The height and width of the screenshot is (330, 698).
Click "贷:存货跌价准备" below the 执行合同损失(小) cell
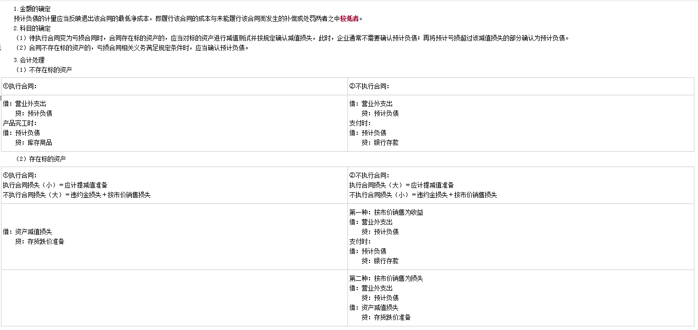(40, 241)
